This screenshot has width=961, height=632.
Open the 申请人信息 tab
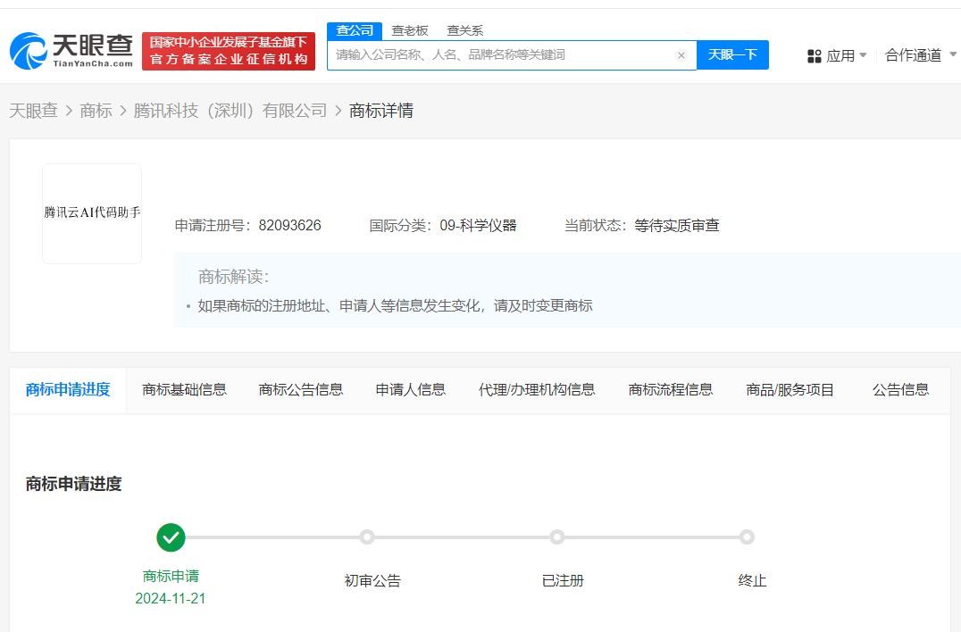[410, 389]
